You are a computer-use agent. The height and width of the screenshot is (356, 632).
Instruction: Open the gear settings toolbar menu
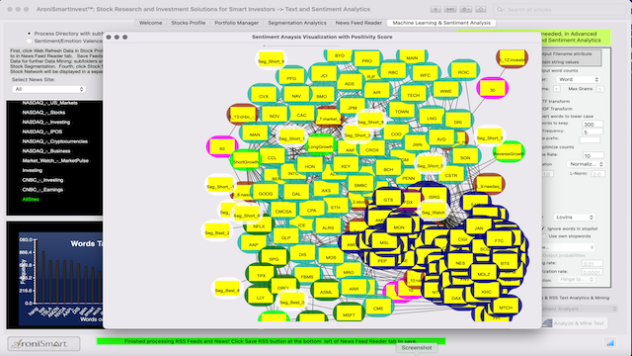[x=465, y=9]
